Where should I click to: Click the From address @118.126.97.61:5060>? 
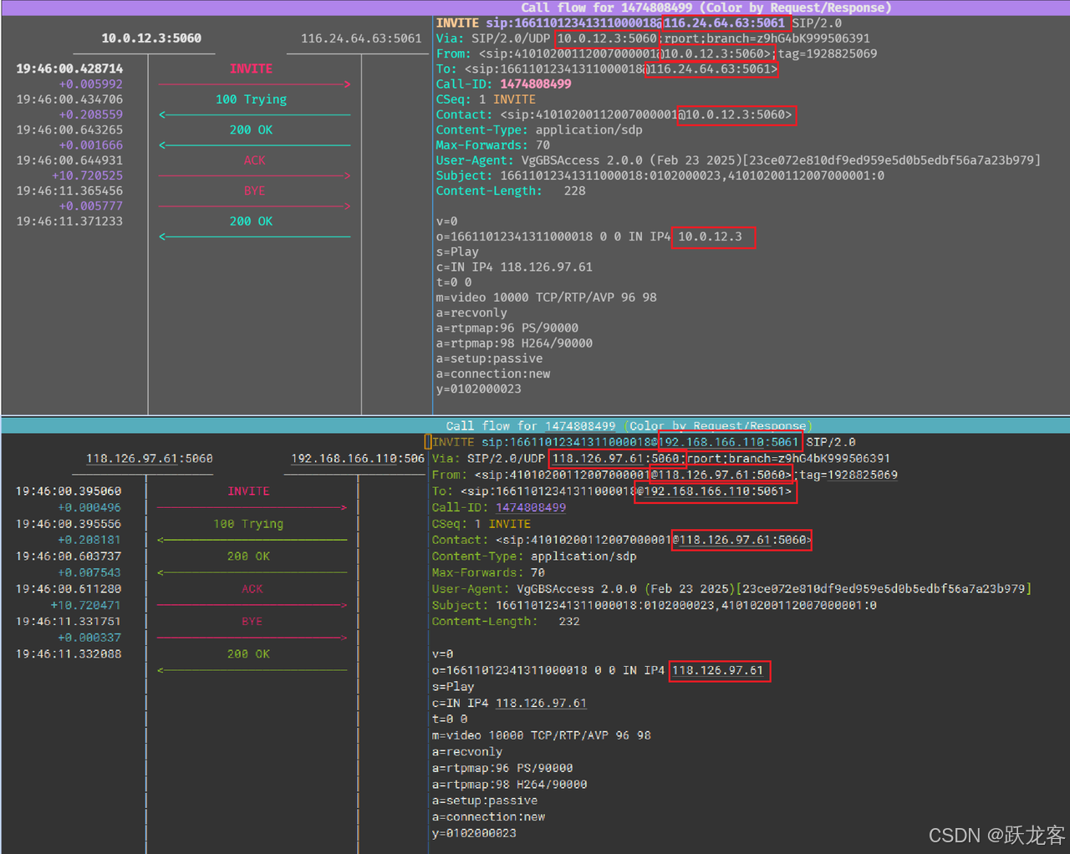[x=721, y=475]
